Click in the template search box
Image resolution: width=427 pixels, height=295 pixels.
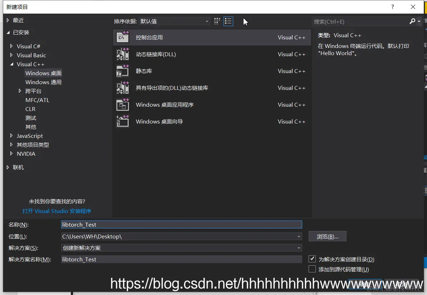360,21
